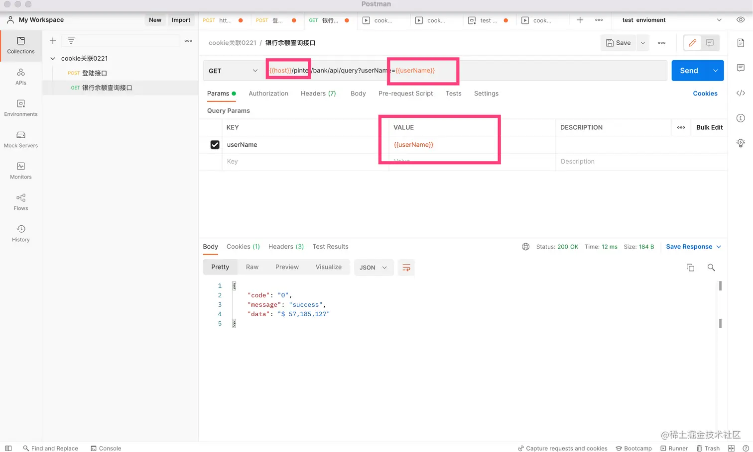Open the Monitors sidebar panel
The height and width of the screenshot is (452, 753).
(21, 171)
